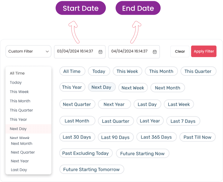Open the end date calendar icon
The height and width of the screenshot is (182, 223).
coord(155,52)
